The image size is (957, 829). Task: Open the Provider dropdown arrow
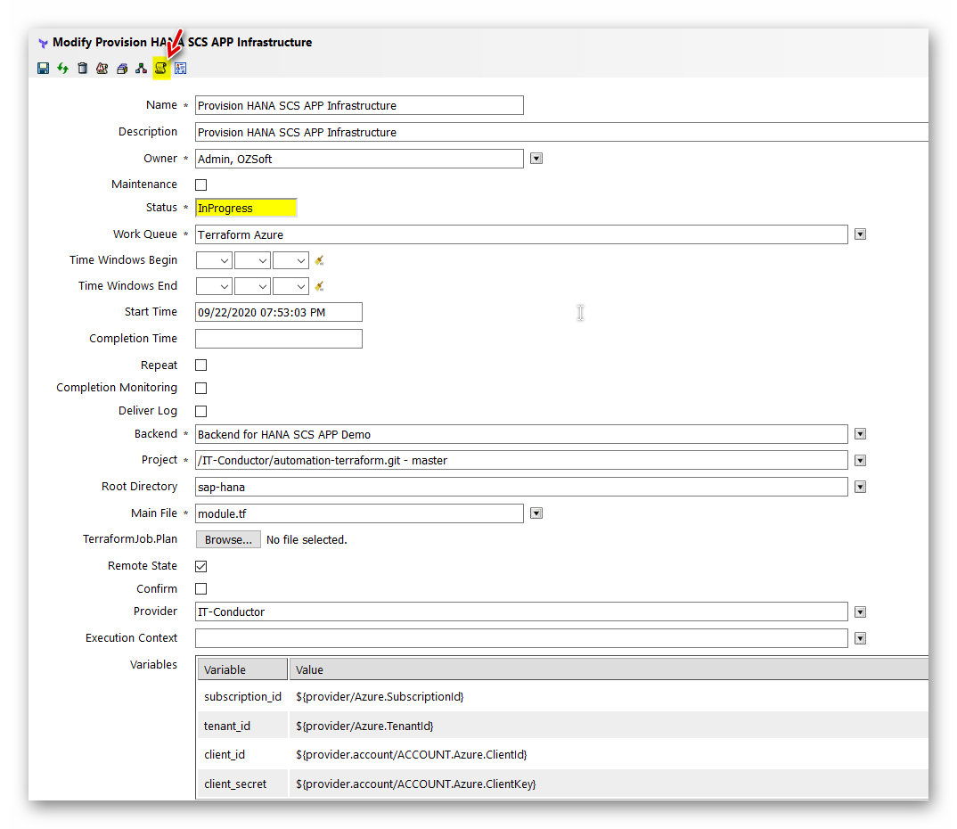click(861, 612)
